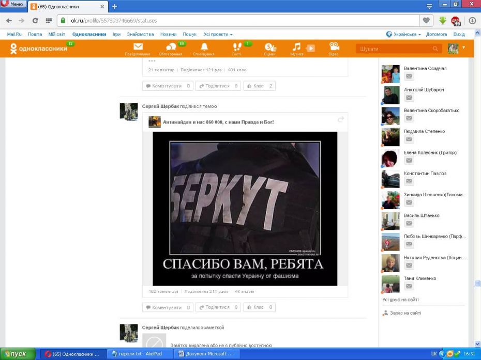Open Discussions icon with 65 badge
The image size is (481, 360).
[170, 48]
